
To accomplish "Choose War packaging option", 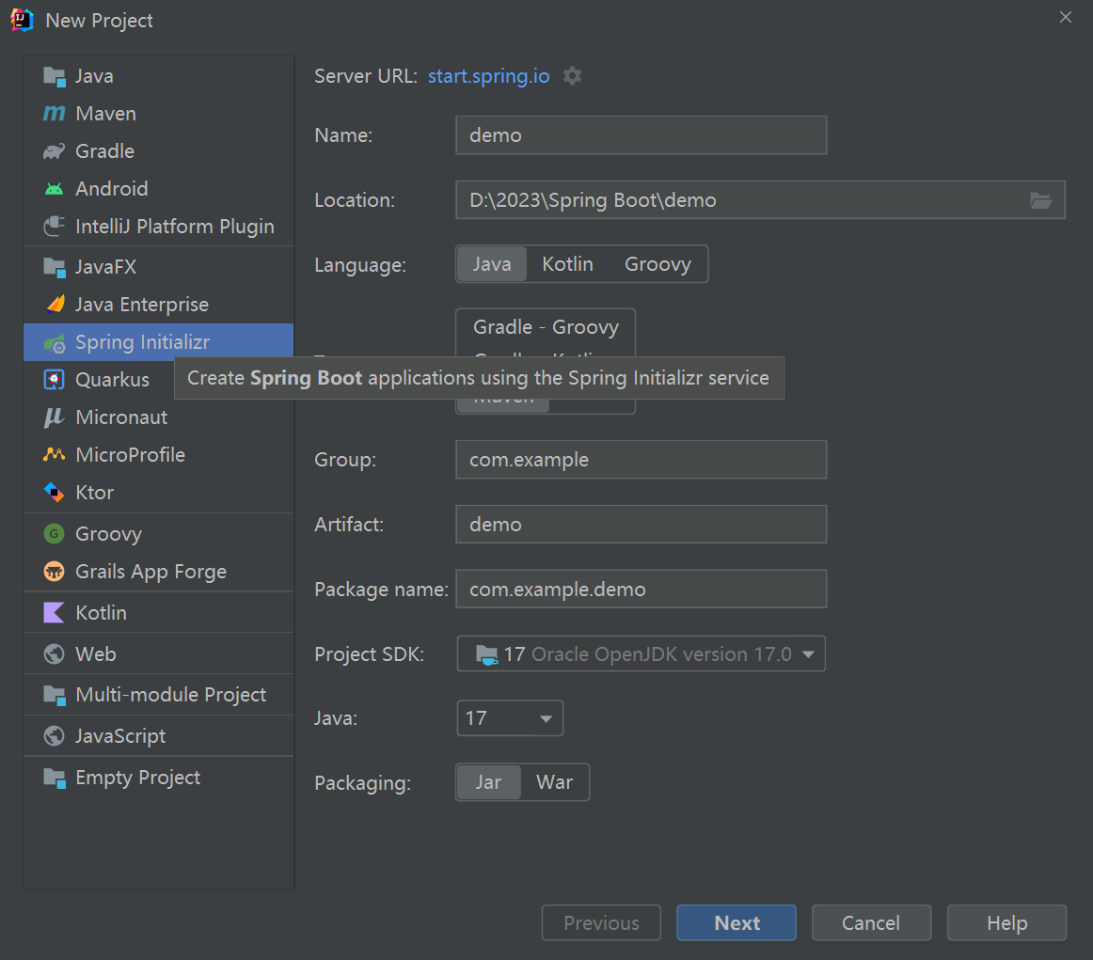I will 554,782.
